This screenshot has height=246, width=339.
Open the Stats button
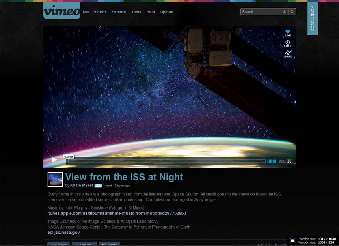[x=110, y=244]
